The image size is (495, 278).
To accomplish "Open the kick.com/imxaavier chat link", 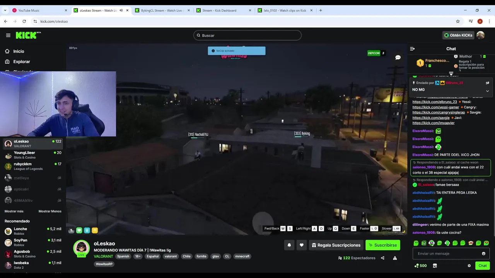I will [x=434, y=123].
